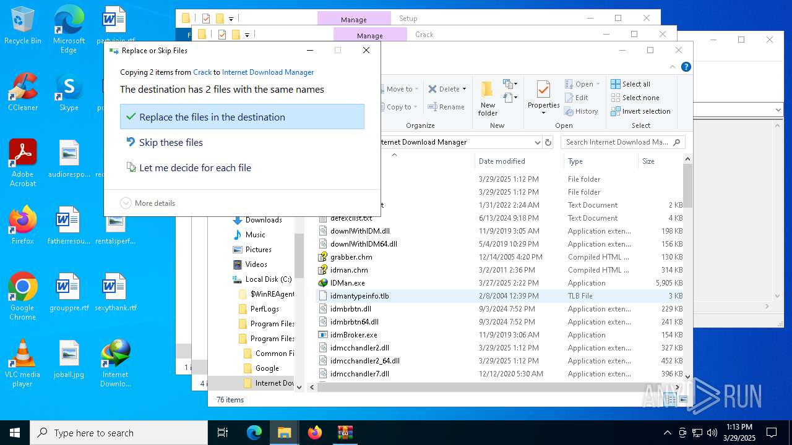
Task: Click the Edit ribbon command
Action: coord(577,98)
